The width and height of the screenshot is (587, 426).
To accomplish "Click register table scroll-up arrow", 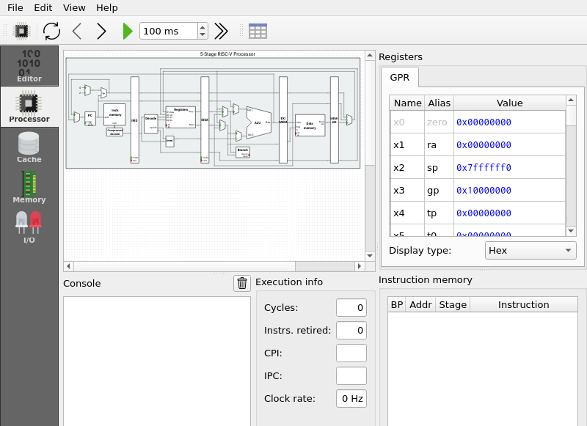I will [x=571, y=100].
